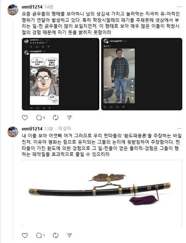Open more options menu of first post
The width and height of the screenshot is (186, 243).
(179, 7)
